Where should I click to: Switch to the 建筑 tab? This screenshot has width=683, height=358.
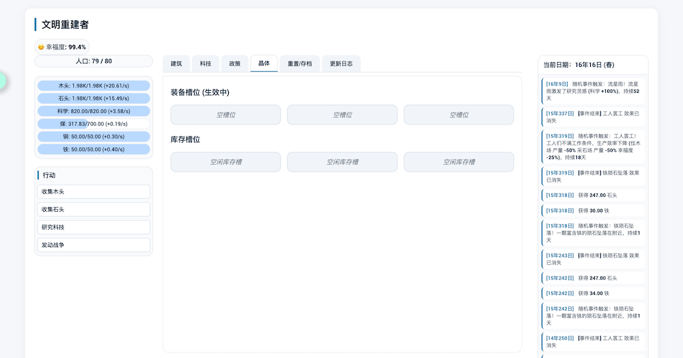pyautogui.click(x=176, y=64)
